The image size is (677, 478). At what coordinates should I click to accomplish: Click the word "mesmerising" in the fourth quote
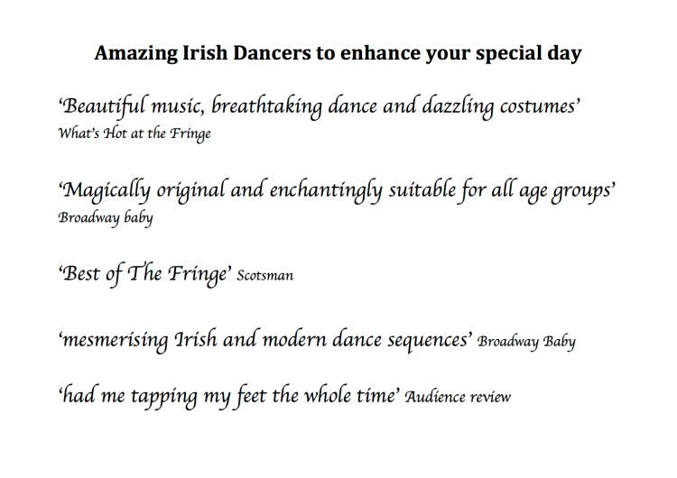coord(113,340)
